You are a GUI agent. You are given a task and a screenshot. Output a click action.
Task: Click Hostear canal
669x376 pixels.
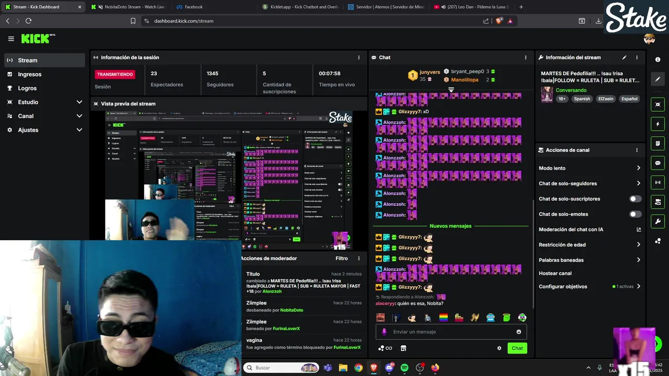point(555,273)
